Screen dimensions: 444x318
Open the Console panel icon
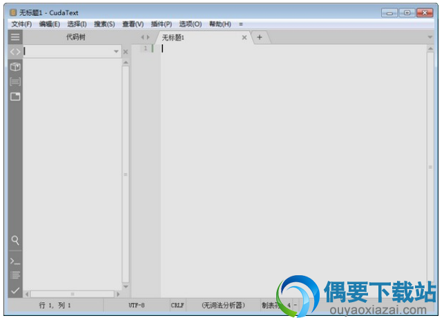click(15, 261)
